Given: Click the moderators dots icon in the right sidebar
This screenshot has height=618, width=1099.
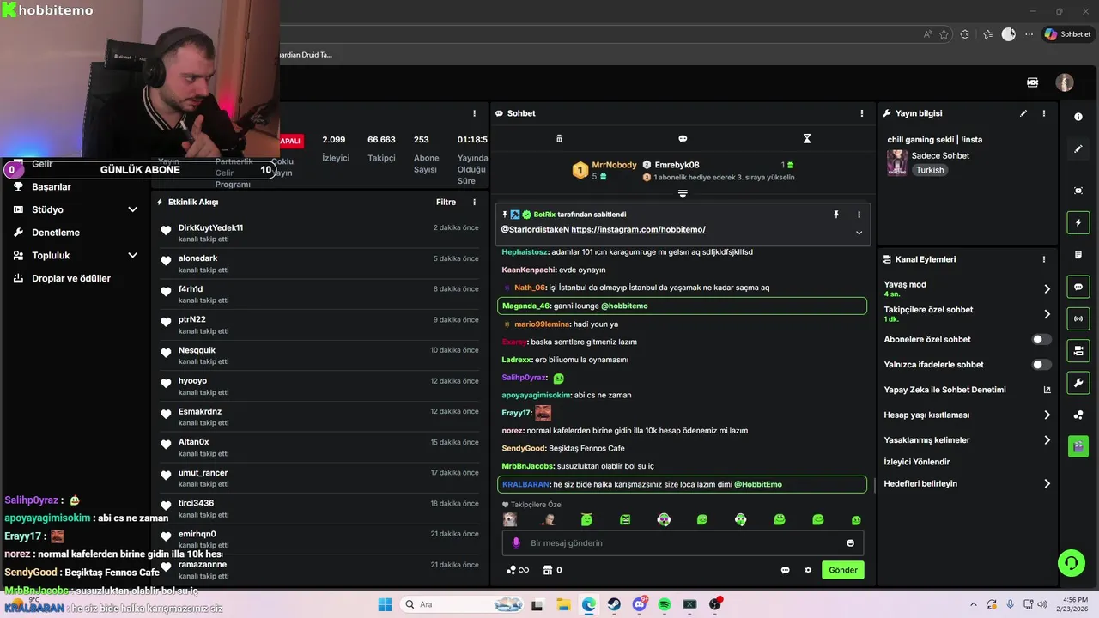Looking at the screenshot, I should pyautogui.click(x=1078, y=415).
